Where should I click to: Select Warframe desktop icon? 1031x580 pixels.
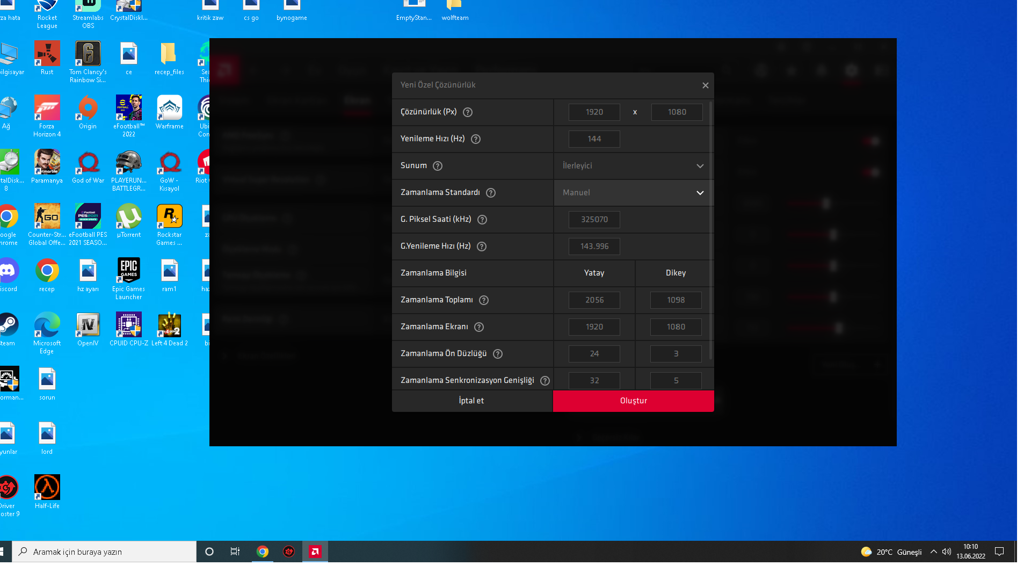(170, 112)
